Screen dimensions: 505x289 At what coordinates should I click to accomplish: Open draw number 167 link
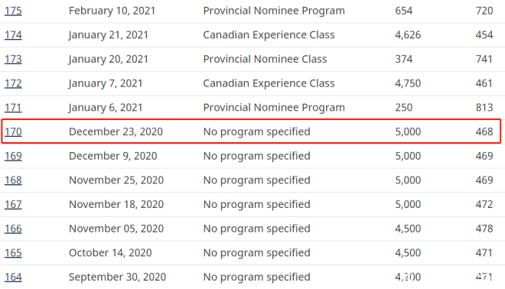13,204
